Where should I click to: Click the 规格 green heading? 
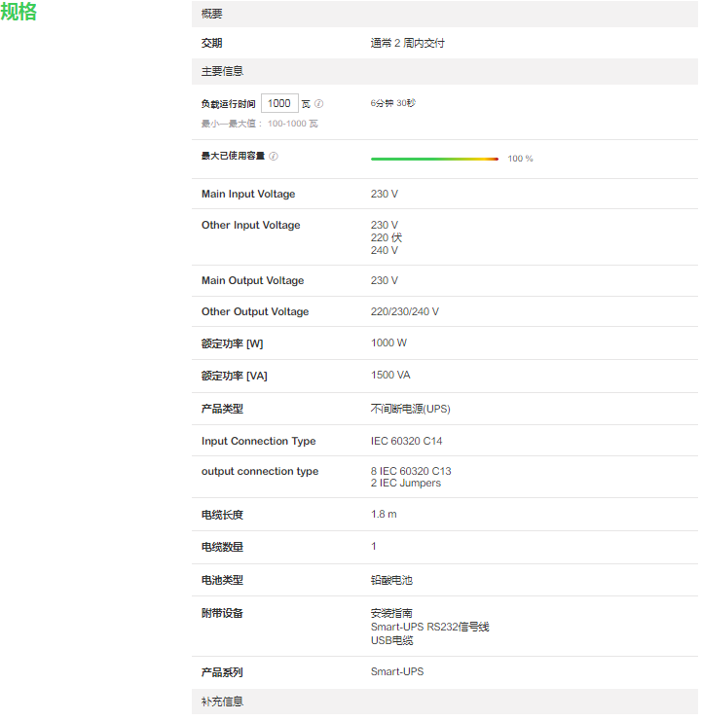point(19,12)
